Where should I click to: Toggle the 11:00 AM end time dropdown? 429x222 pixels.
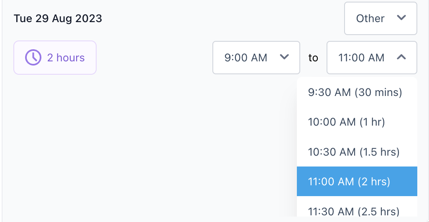[372, 58]
